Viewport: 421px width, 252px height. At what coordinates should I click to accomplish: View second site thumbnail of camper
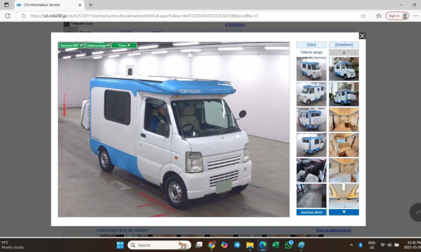click(312, 94)
